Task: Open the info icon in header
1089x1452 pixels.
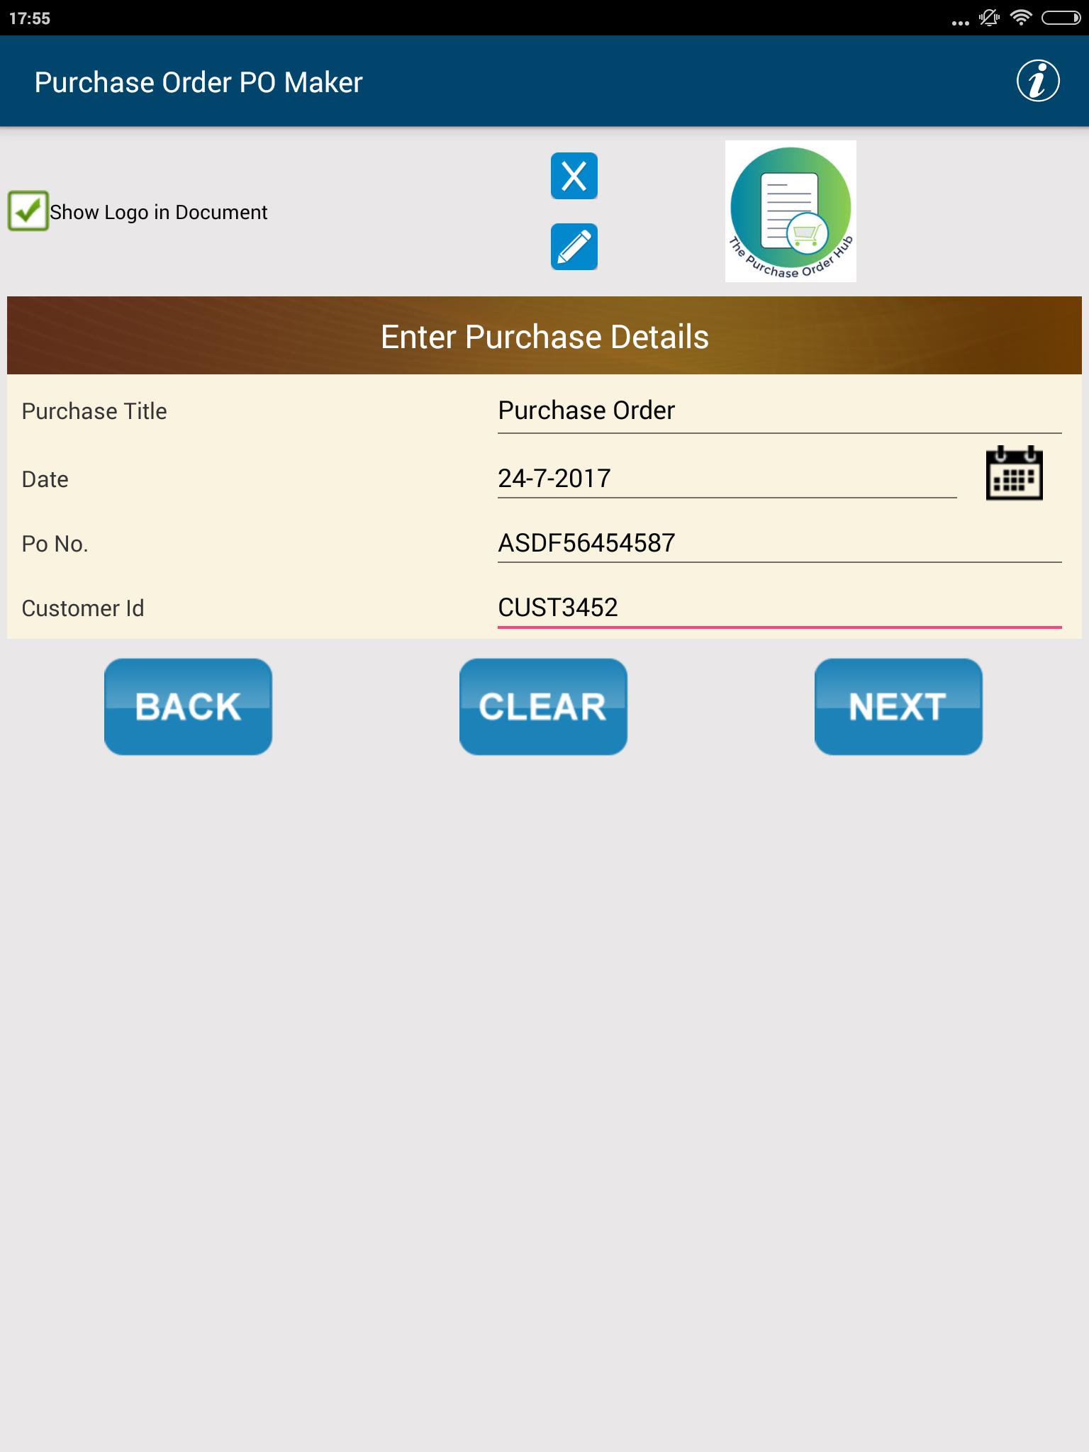Action: [x=1038, y=81]
